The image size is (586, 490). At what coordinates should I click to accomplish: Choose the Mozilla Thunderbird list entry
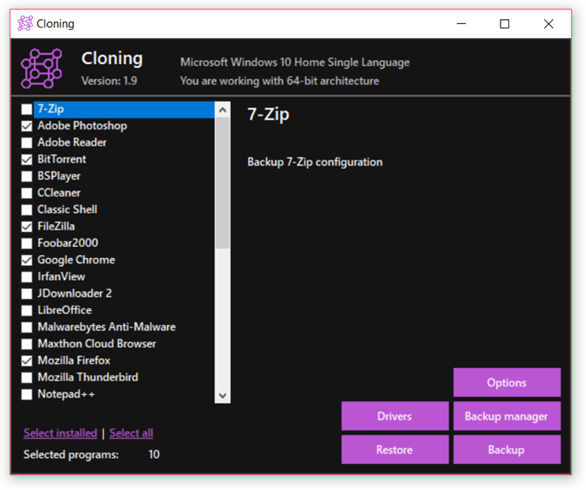tap(88, 378)
